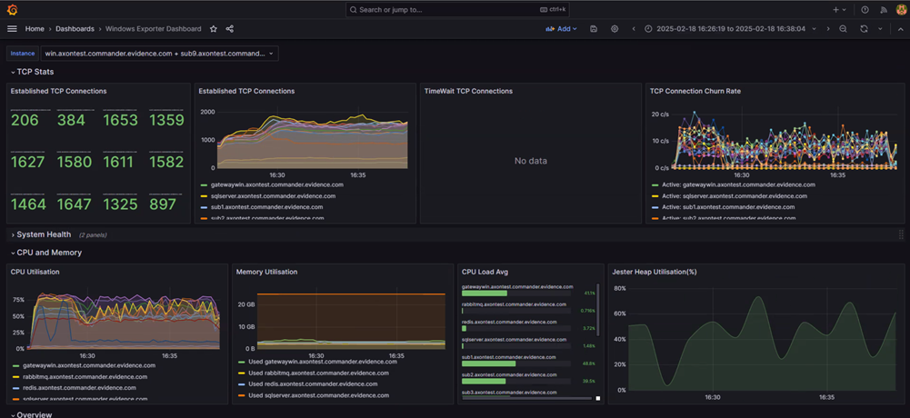
Task: Go to Home breadcrumb
Action: tap(35, 28)
